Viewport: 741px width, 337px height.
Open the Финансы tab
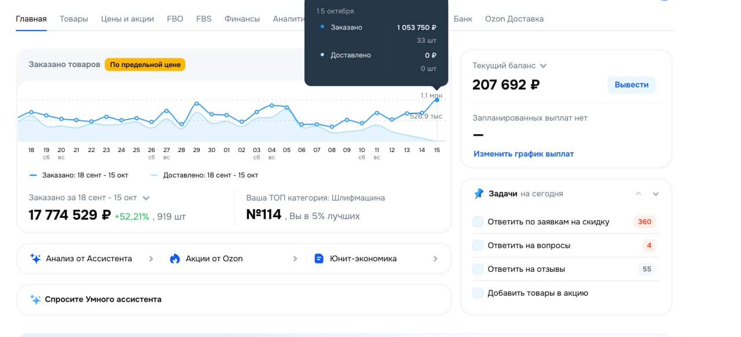pos(242,18)
